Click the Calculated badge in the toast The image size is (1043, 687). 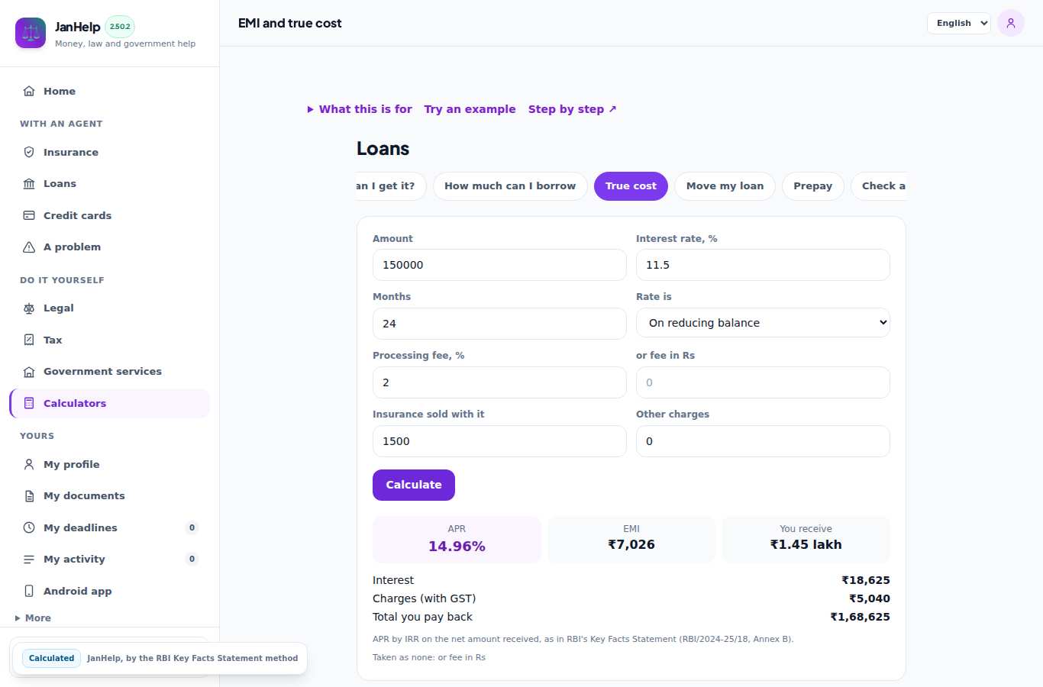coord(52,658)
